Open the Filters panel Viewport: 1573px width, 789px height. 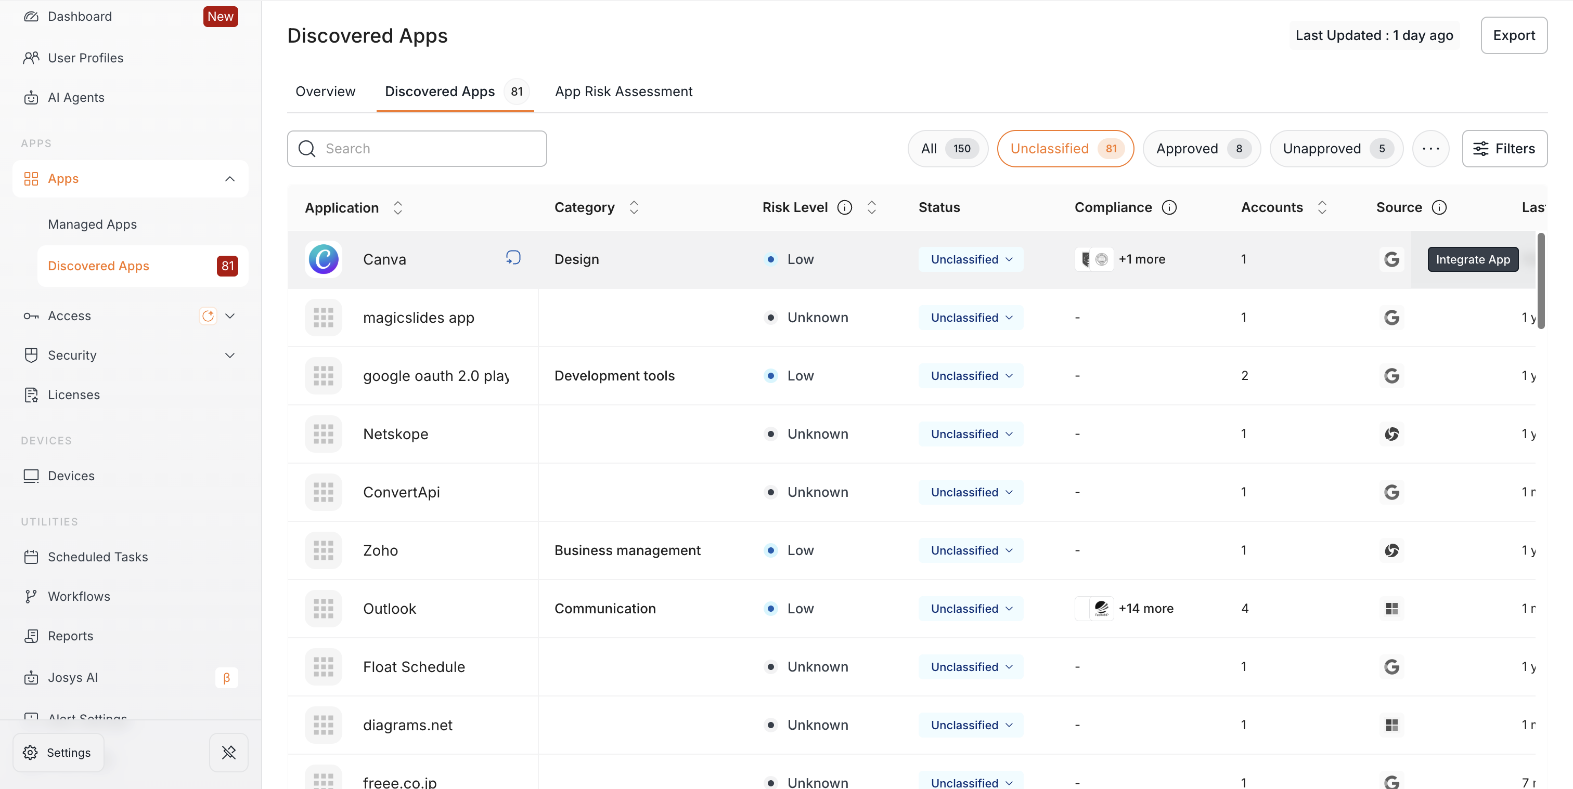pyautogui.click(x=1505, y=148)
